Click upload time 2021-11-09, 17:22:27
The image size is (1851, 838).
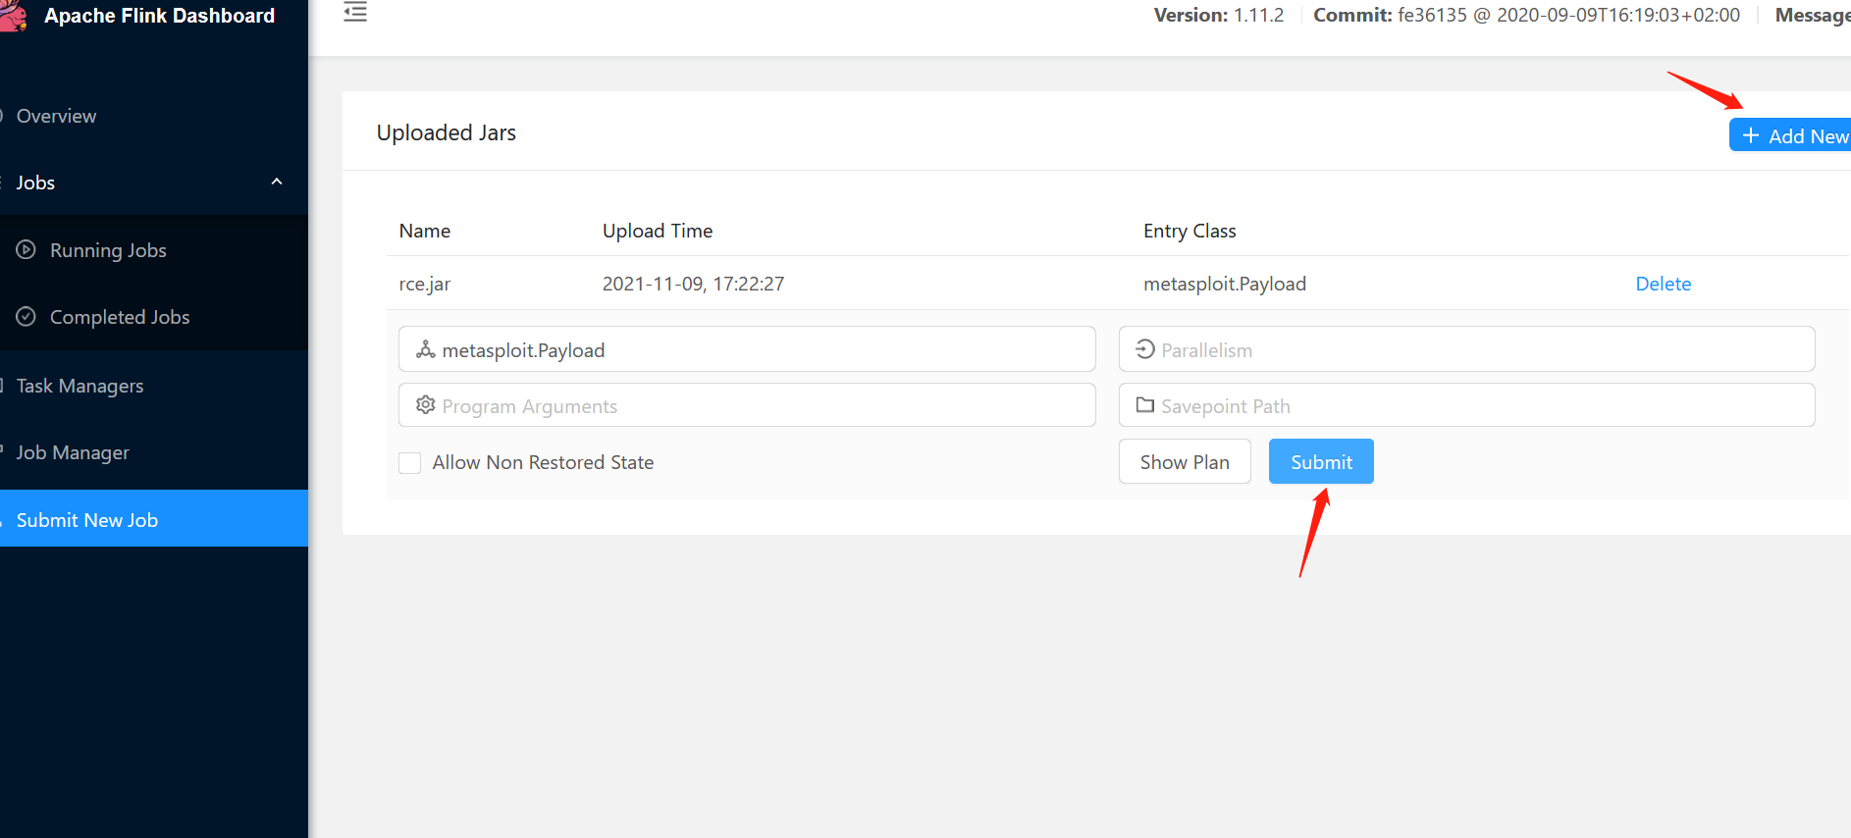tap(693, 284)
